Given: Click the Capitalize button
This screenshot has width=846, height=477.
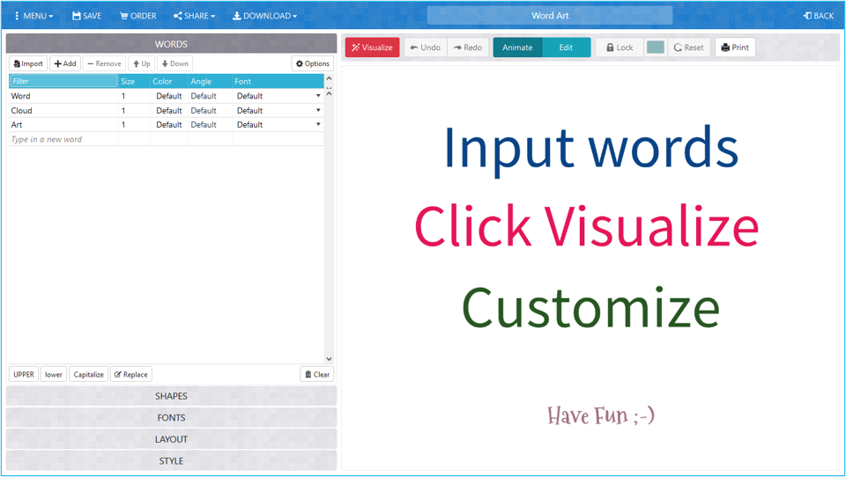Looking at the screenshot, I should click(x=88, y=375).
